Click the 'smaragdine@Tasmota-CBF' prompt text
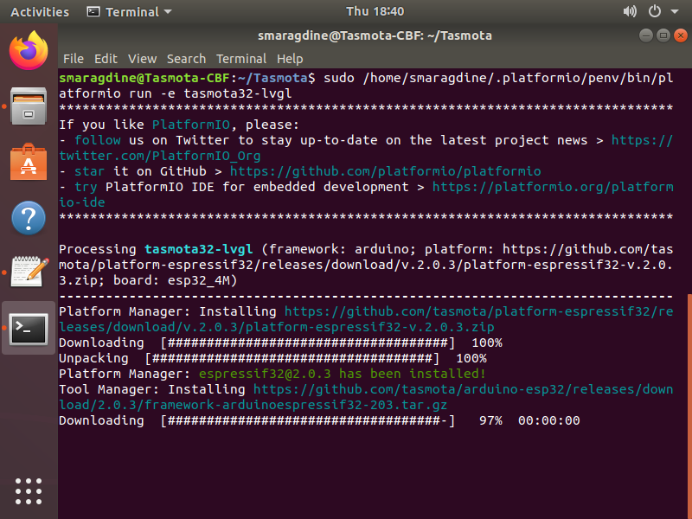 (x=144, y=78)
